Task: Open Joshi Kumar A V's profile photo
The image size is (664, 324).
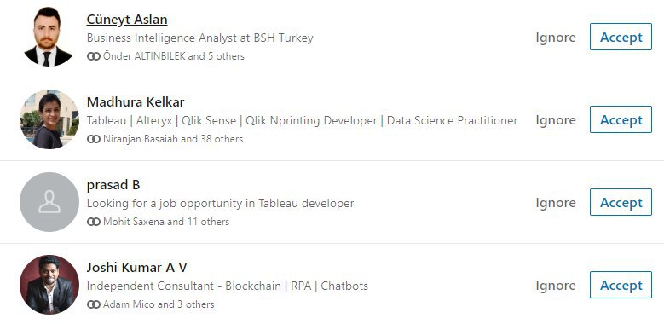Action: pyautogui.click(x=49, y=285)
